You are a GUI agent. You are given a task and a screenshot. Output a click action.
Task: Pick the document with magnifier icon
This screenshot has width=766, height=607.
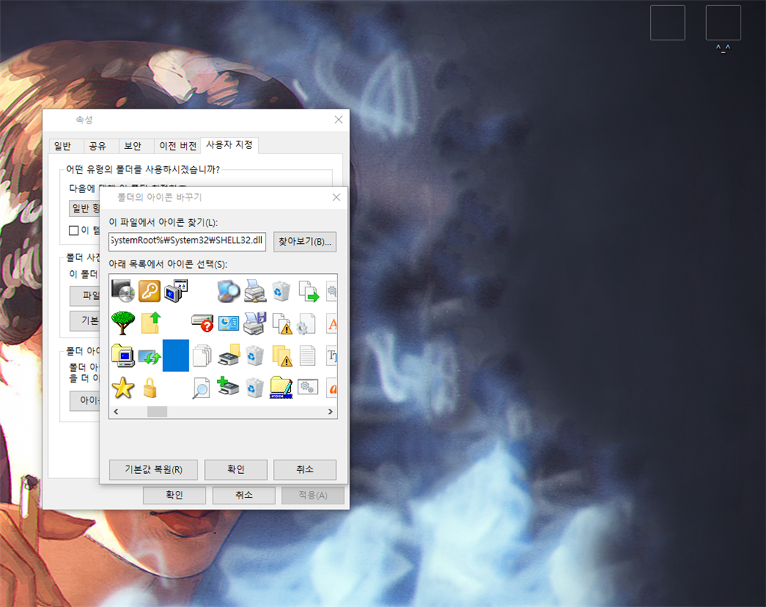click(201, 388)
